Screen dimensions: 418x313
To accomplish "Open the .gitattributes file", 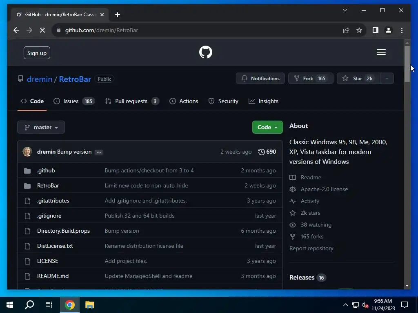I will (53, 201).
